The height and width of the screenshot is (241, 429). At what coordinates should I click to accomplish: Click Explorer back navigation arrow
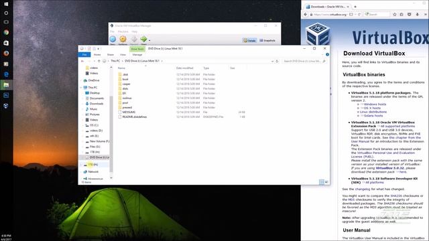82,61
